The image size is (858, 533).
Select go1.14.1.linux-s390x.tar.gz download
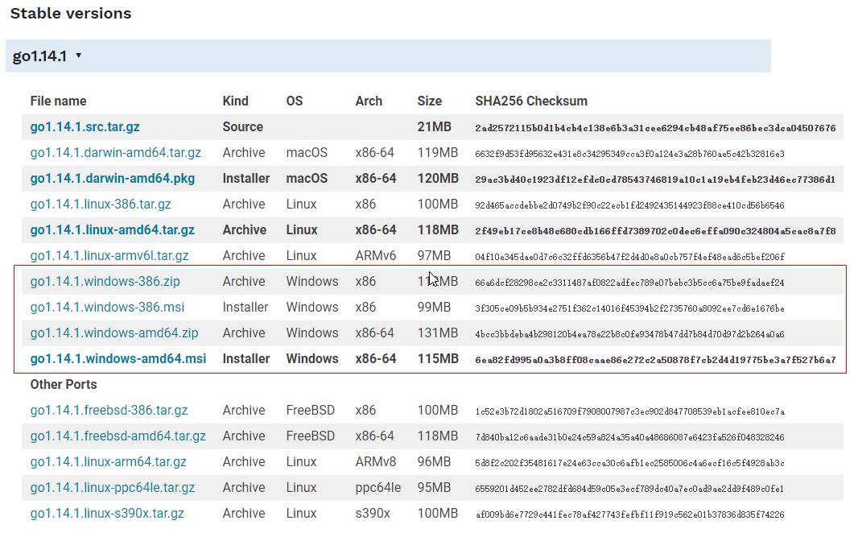(x=107, y=513)
